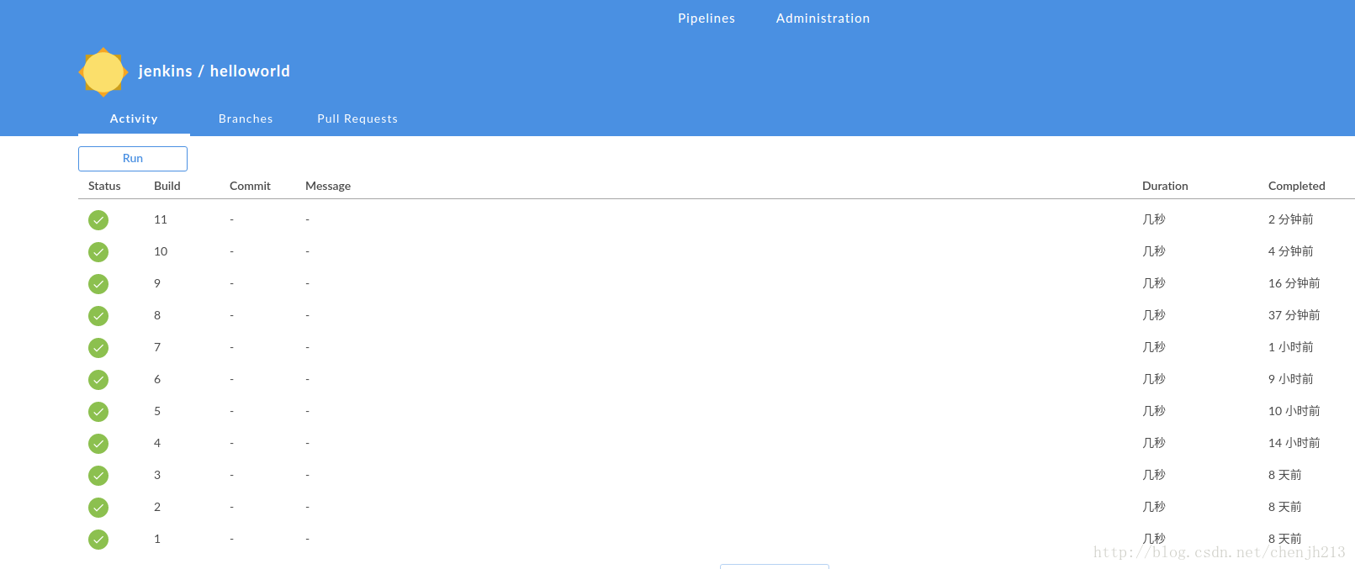Click the '1 小时前' completed time
The image size is (1355, 569).
(1291, 347)
